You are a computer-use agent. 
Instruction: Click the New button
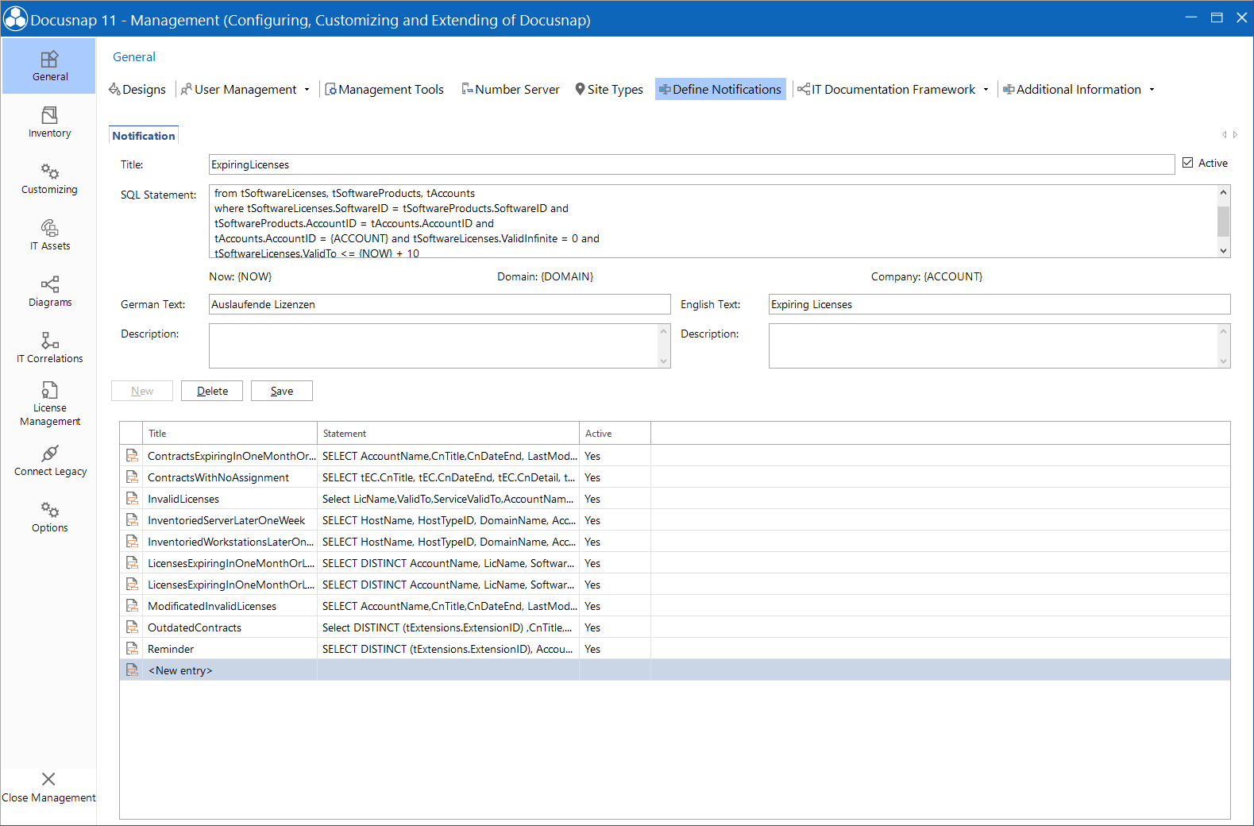coord(142,391)
